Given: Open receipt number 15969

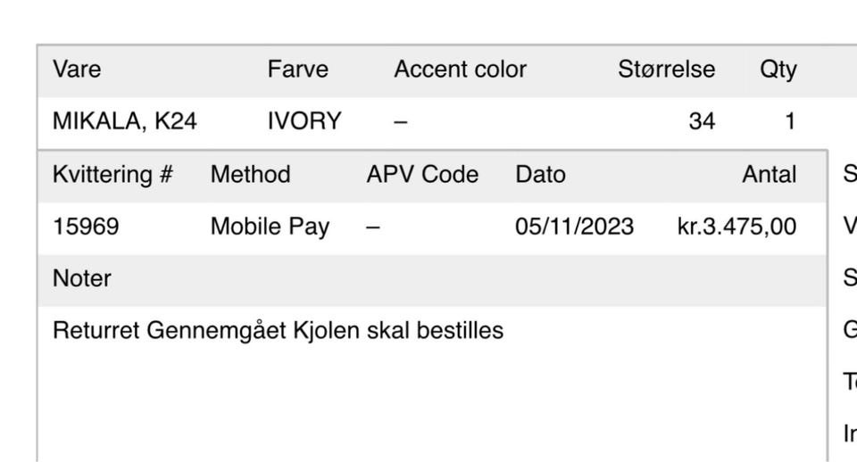Looking at the screenshot, I should click(86, 227).
